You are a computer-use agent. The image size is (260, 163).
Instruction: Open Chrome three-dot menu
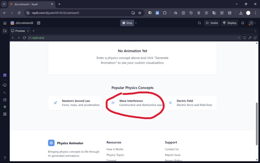255,13
